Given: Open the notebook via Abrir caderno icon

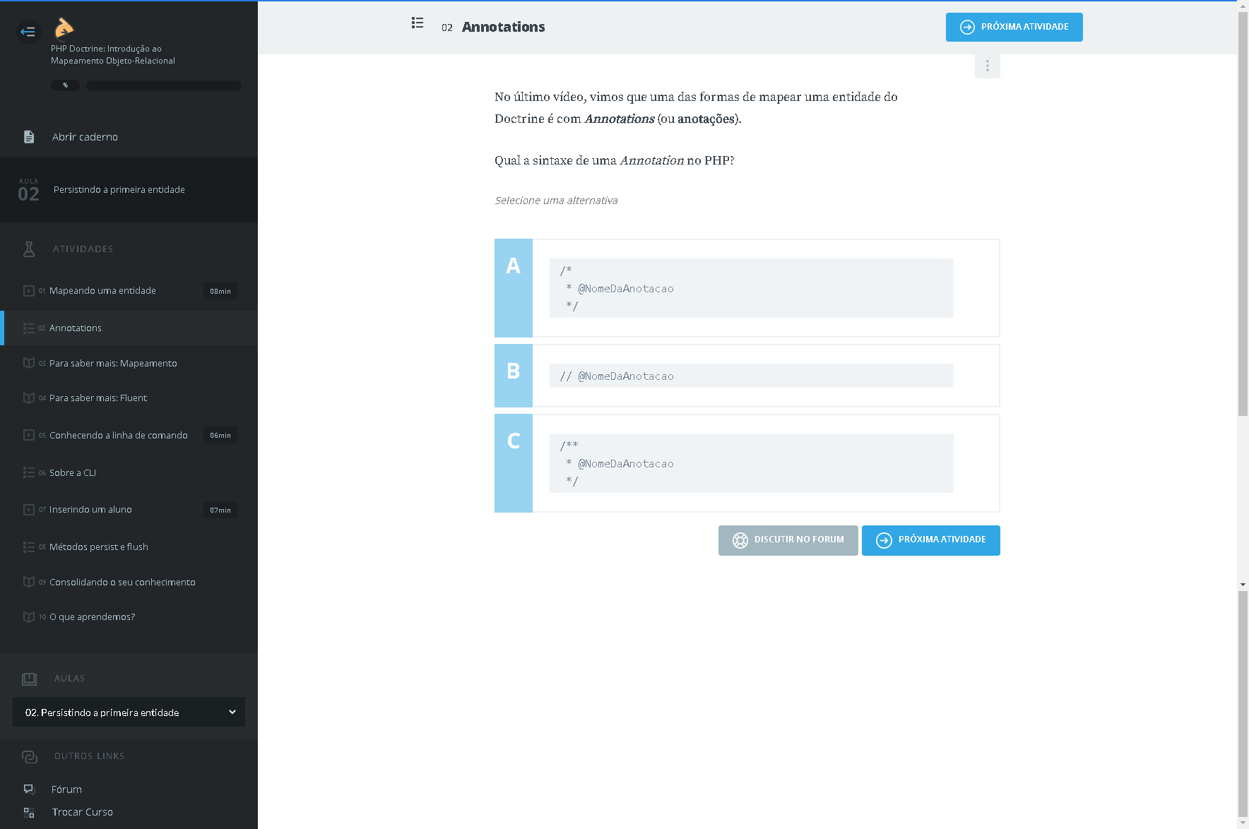Looking at the screenshot, I should click(29, 137).
